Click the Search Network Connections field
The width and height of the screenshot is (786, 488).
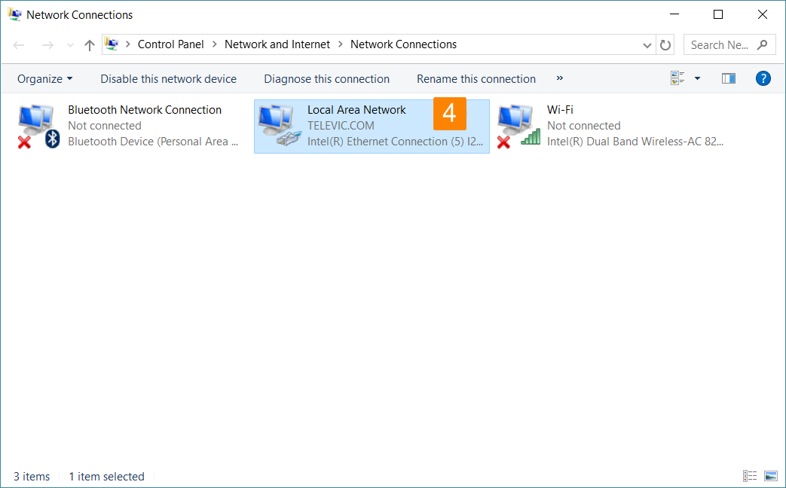[721, 45]
